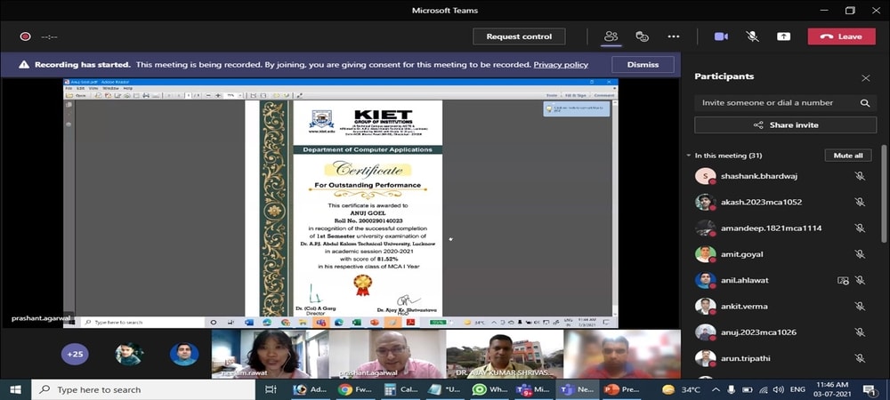This screenshot has height=400, width=890.
Task: Open the conversation chat icon
Action: [x=642, y=36]
